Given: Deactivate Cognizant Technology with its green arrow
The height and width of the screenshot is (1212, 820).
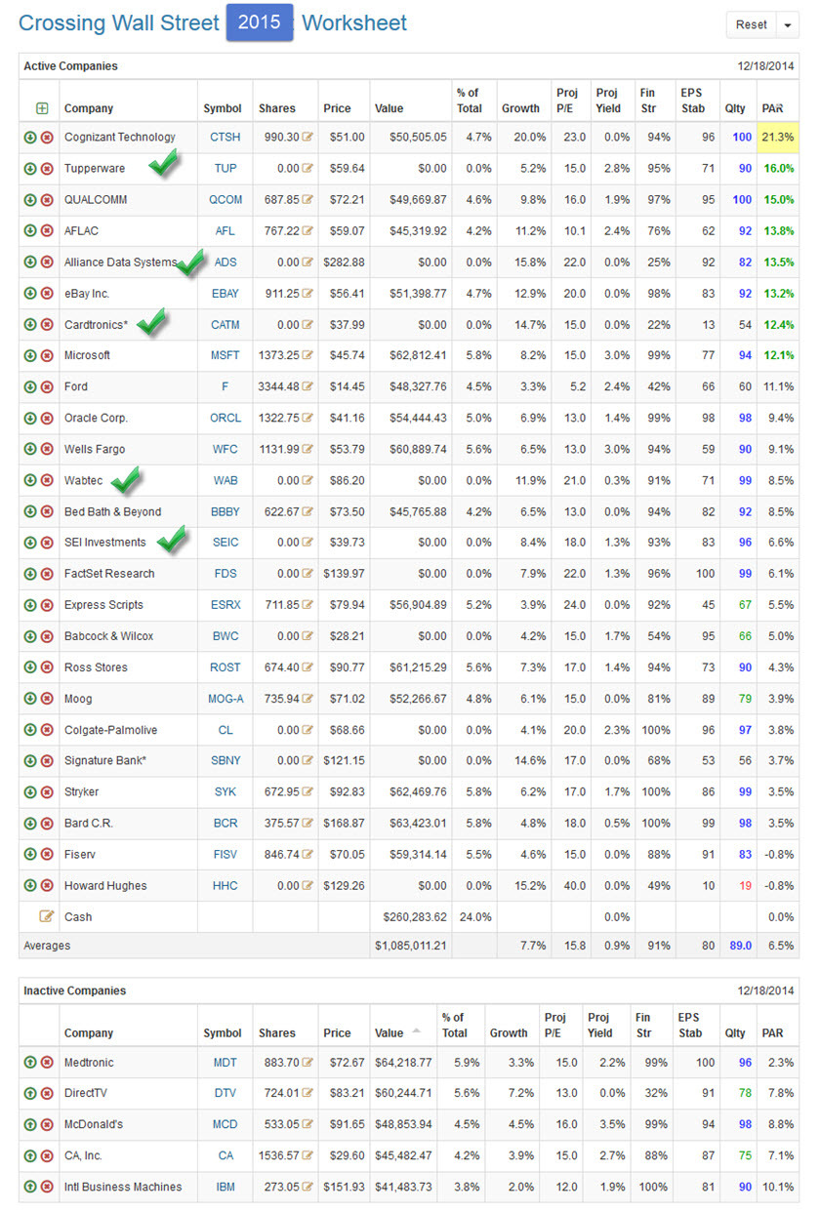Looking at the screenshot, I should (31, 138).
